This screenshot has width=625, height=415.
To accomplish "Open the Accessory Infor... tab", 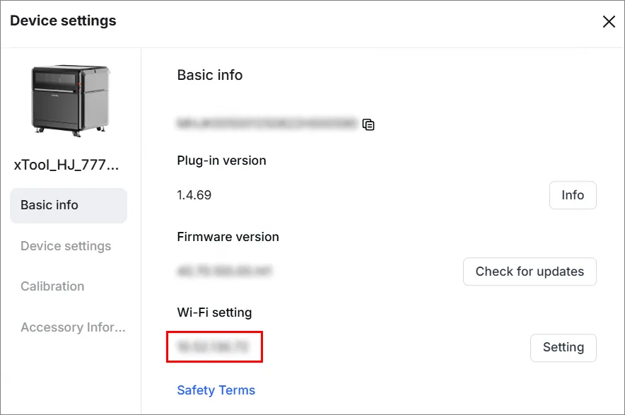I will 73,327.
